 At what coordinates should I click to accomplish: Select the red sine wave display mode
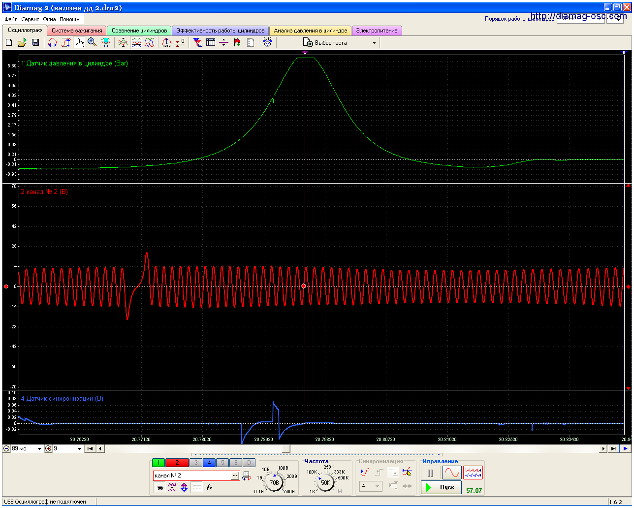click(451, 473)
